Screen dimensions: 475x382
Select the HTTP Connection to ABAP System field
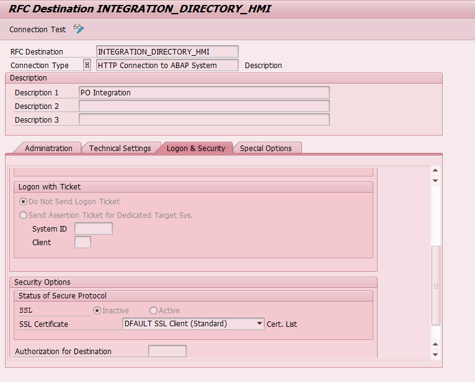167,66
